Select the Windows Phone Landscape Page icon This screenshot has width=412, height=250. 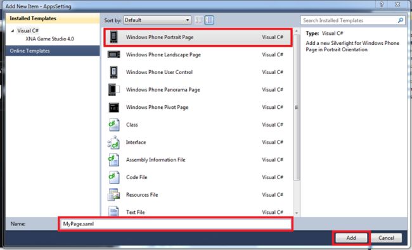113,54
